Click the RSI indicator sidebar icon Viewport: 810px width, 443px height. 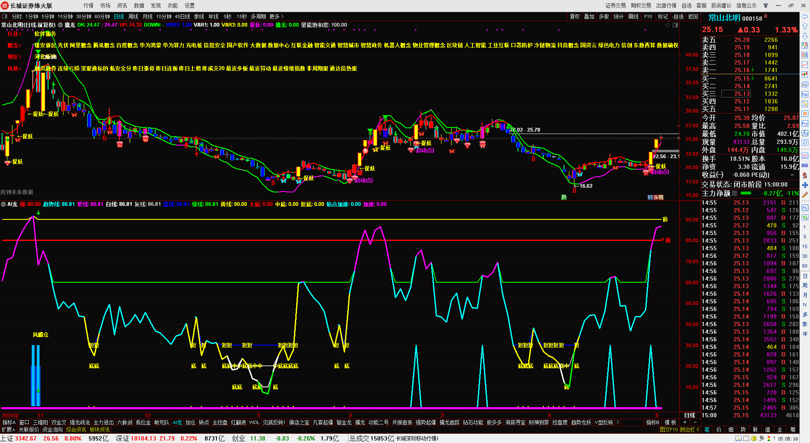[805, 165]
